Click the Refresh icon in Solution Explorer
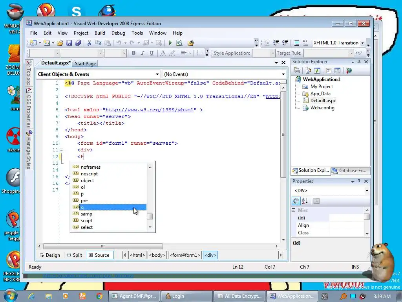Viewport: 402px width, 302px height. coord(317,70)
